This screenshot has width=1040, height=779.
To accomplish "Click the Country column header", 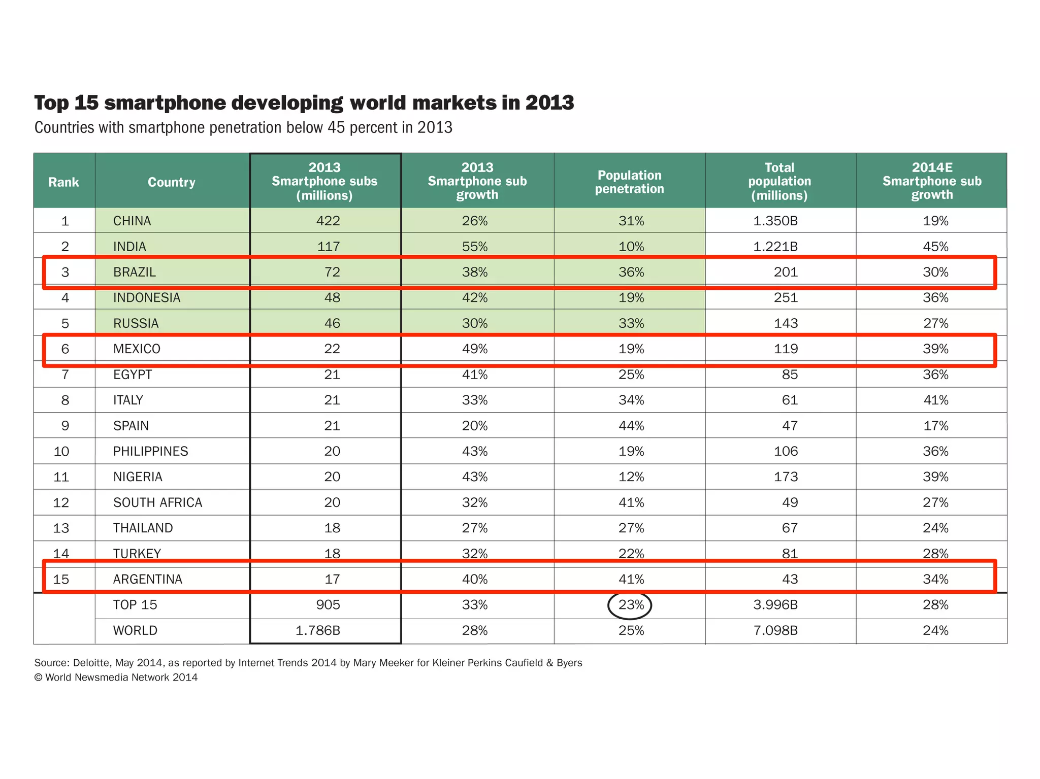I will pyautogui.click(x=172, y=182).
